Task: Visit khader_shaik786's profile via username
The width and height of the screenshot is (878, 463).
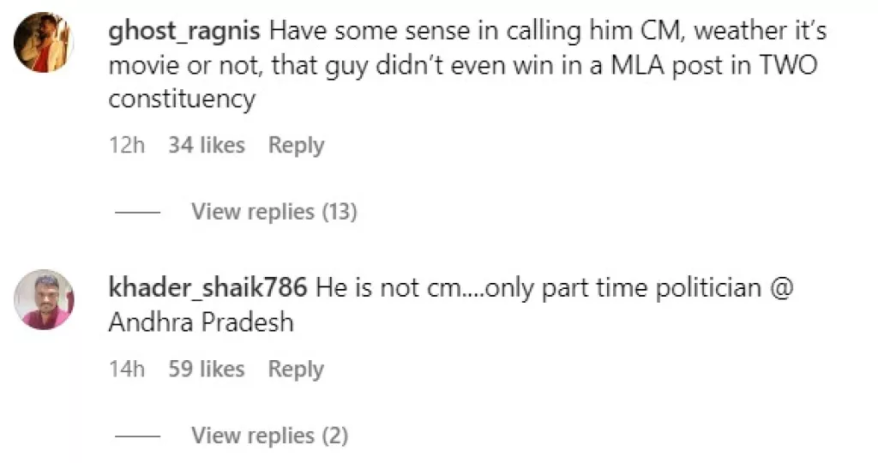Action: click(208, 288)
